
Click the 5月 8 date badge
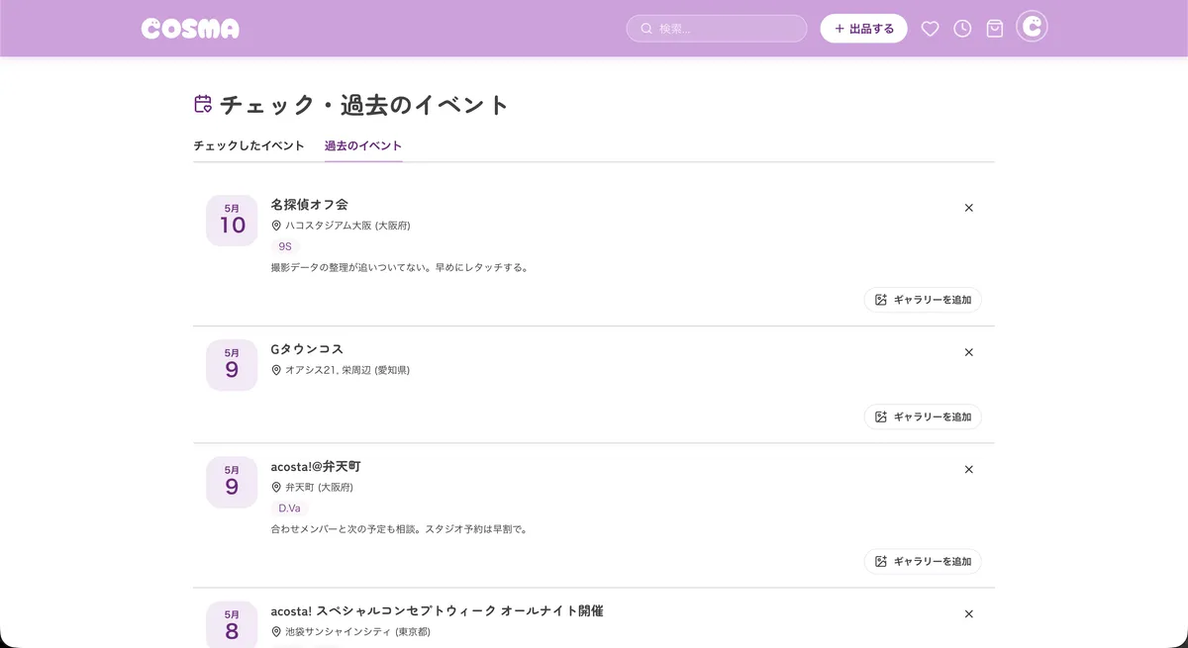tap(232, 624)
